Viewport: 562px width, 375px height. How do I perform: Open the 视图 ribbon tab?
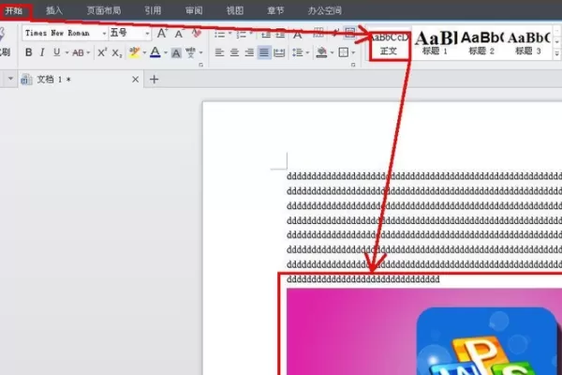coord(235,10)
